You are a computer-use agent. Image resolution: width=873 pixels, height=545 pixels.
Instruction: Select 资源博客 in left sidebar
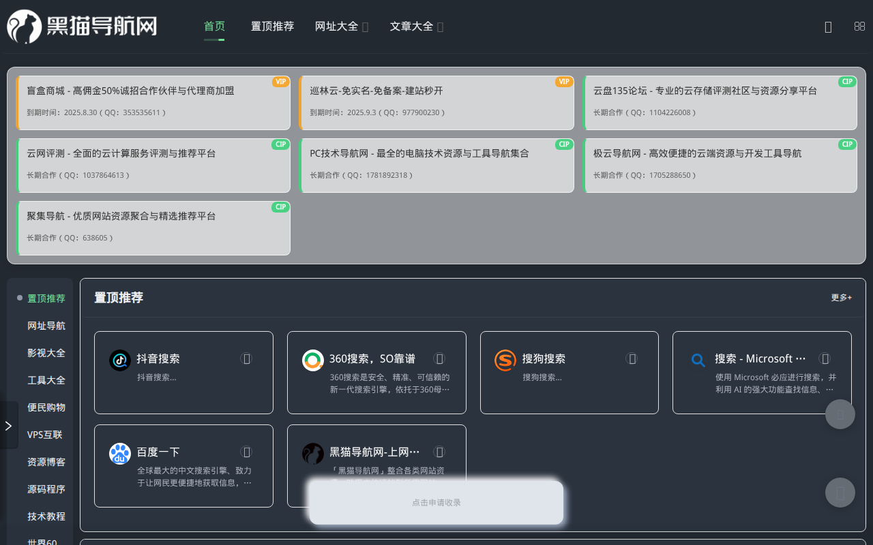coord(46,462)
